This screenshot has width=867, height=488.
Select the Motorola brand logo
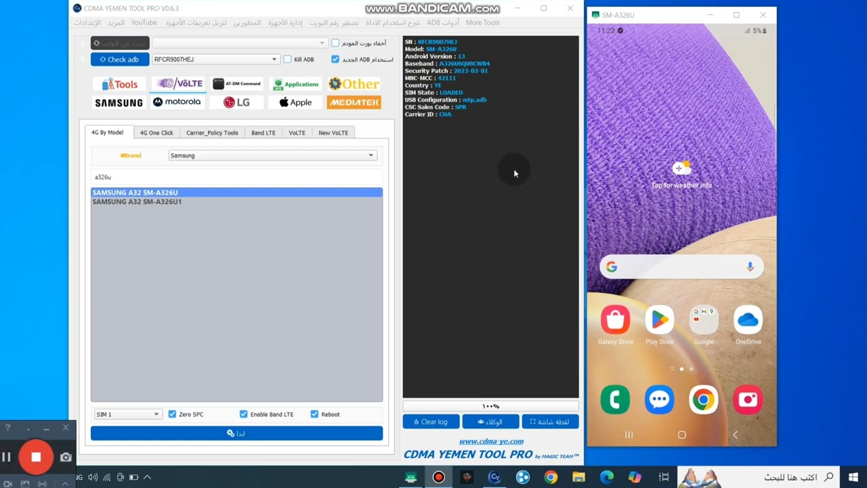pos(177,102)
